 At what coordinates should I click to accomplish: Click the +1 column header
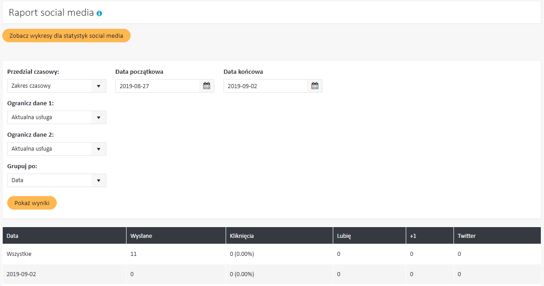[x=413, y=236]
